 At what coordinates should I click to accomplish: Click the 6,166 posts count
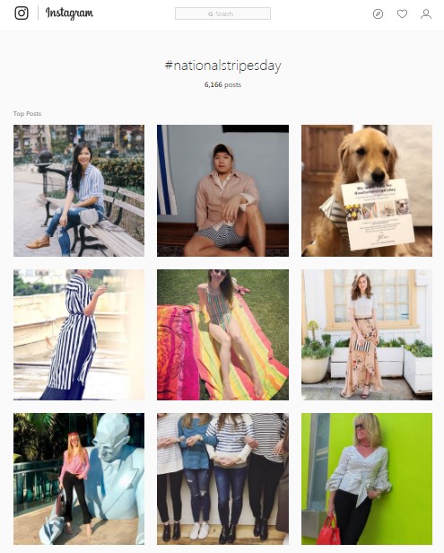point(222,84)
